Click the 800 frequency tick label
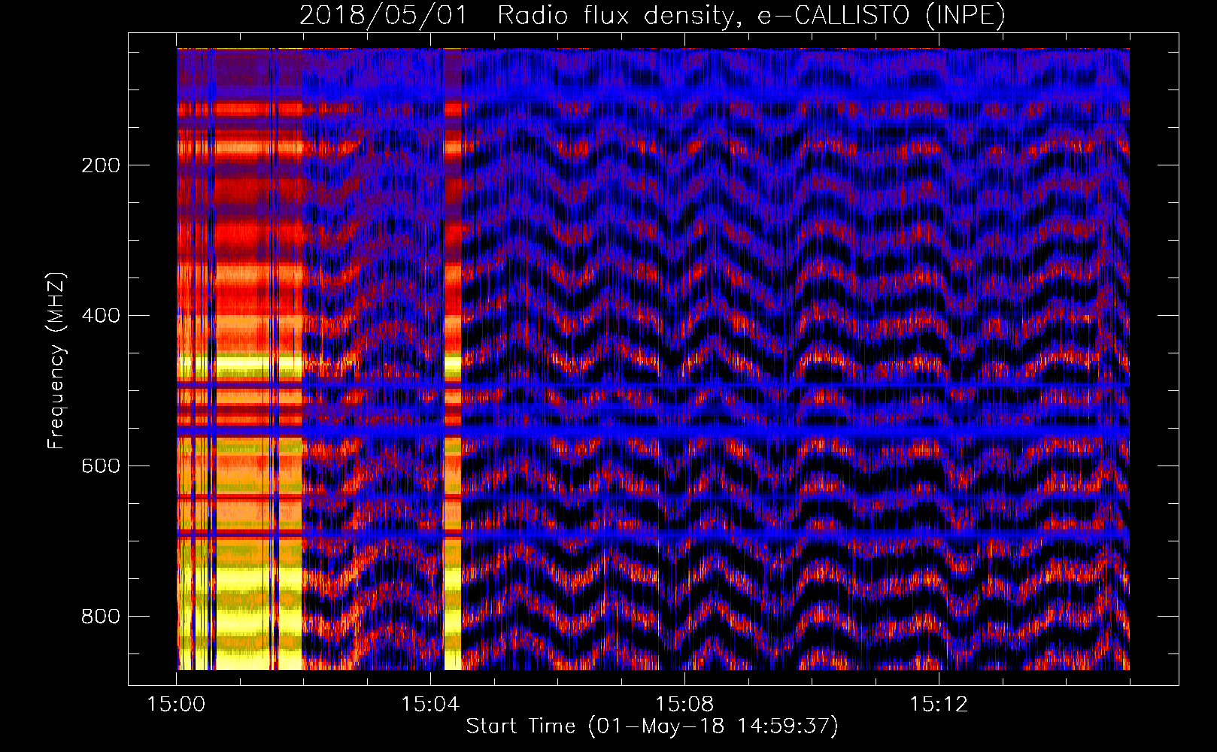Image resolution: width=1217 pixels, height=752 pixels. [x=101, y=617]
